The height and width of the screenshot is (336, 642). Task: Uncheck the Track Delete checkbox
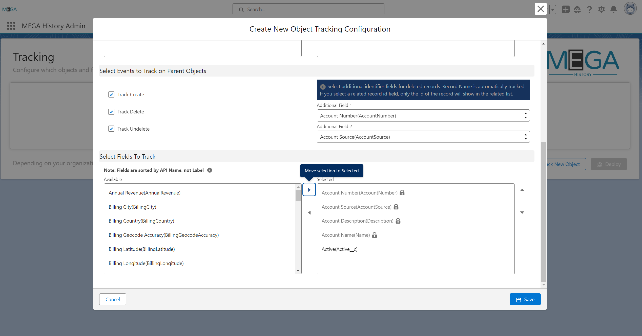point(111,112)
